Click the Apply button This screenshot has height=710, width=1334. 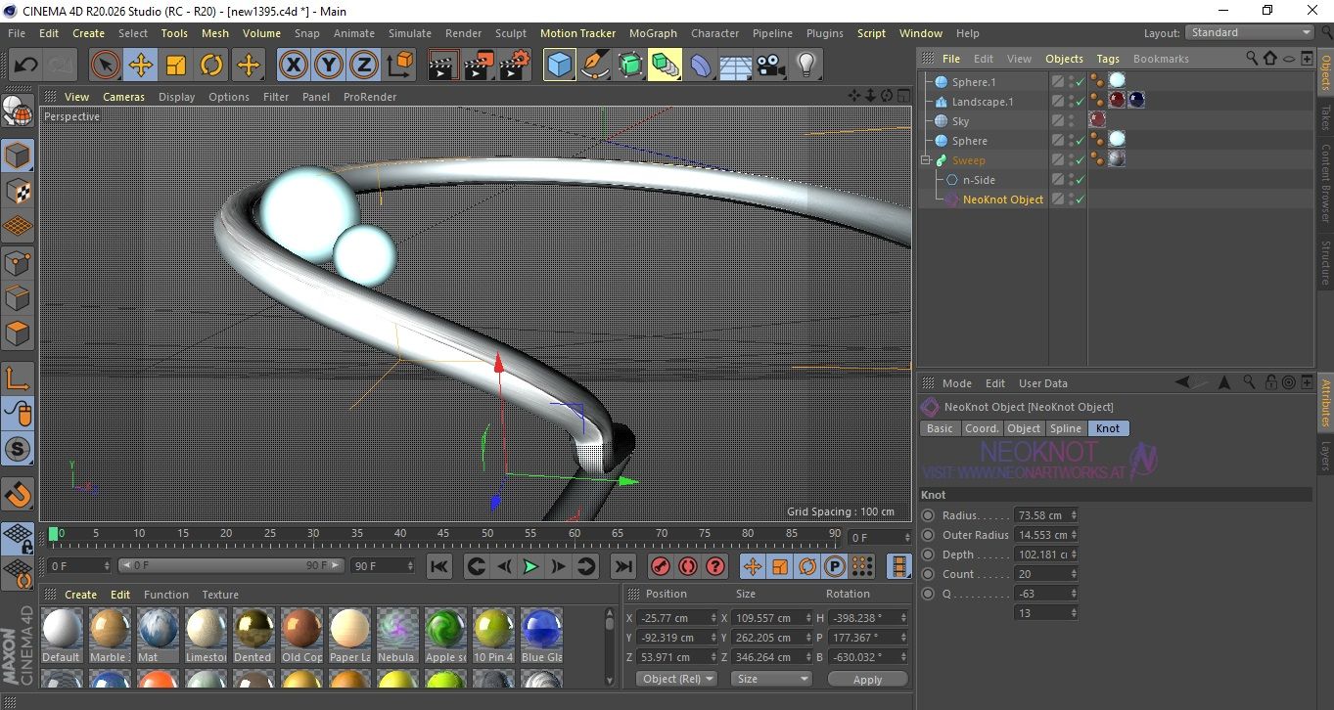pyautogui.click(x=867, y=679)
